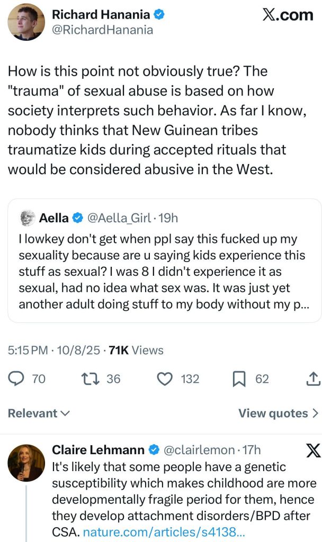Screen dimensions: 322x542
Task: Click the @RichardHanania handle
Action: [102, 30]
